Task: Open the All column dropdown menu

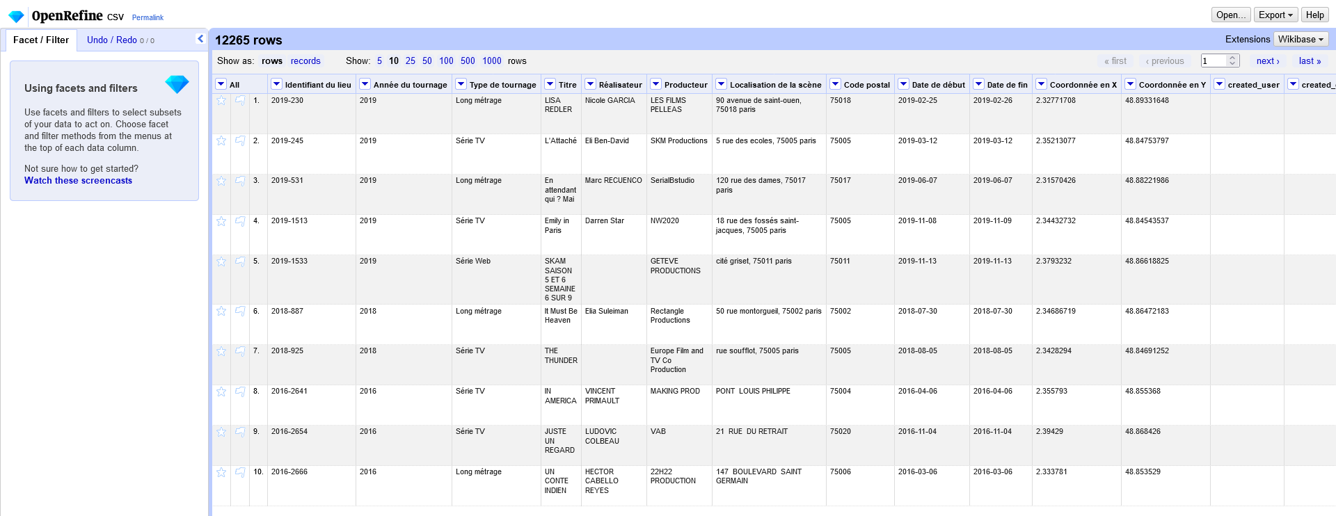Action: 221,84
